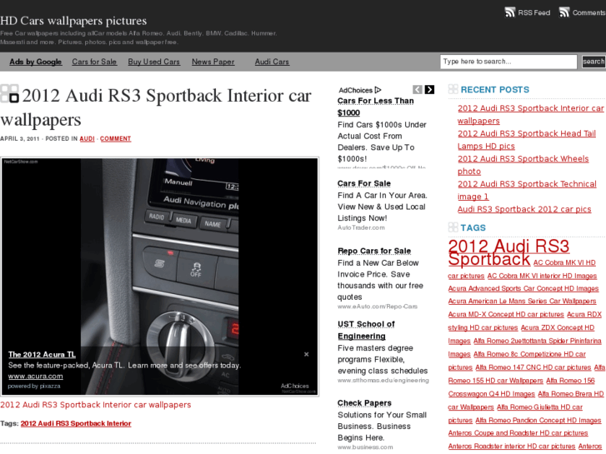The width and height of the screenshot is (606, 454).
Task: Open the large 2012 Audi RS3 Sportback tag
Action: 508,252
